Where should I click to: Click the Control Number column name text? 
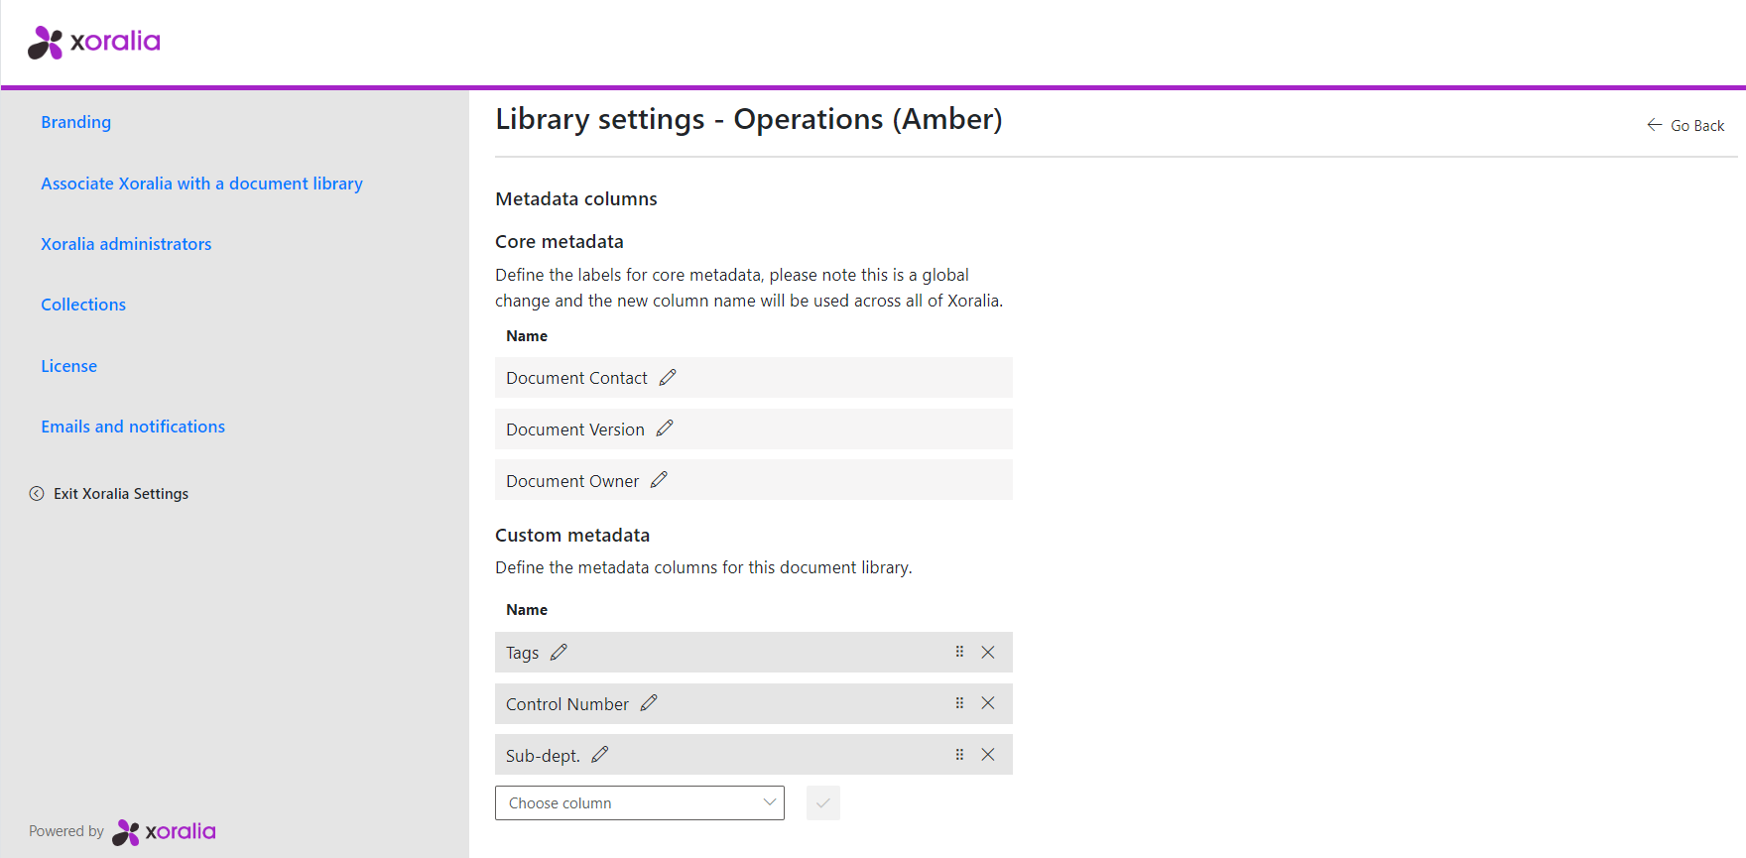tap(567, 704)
